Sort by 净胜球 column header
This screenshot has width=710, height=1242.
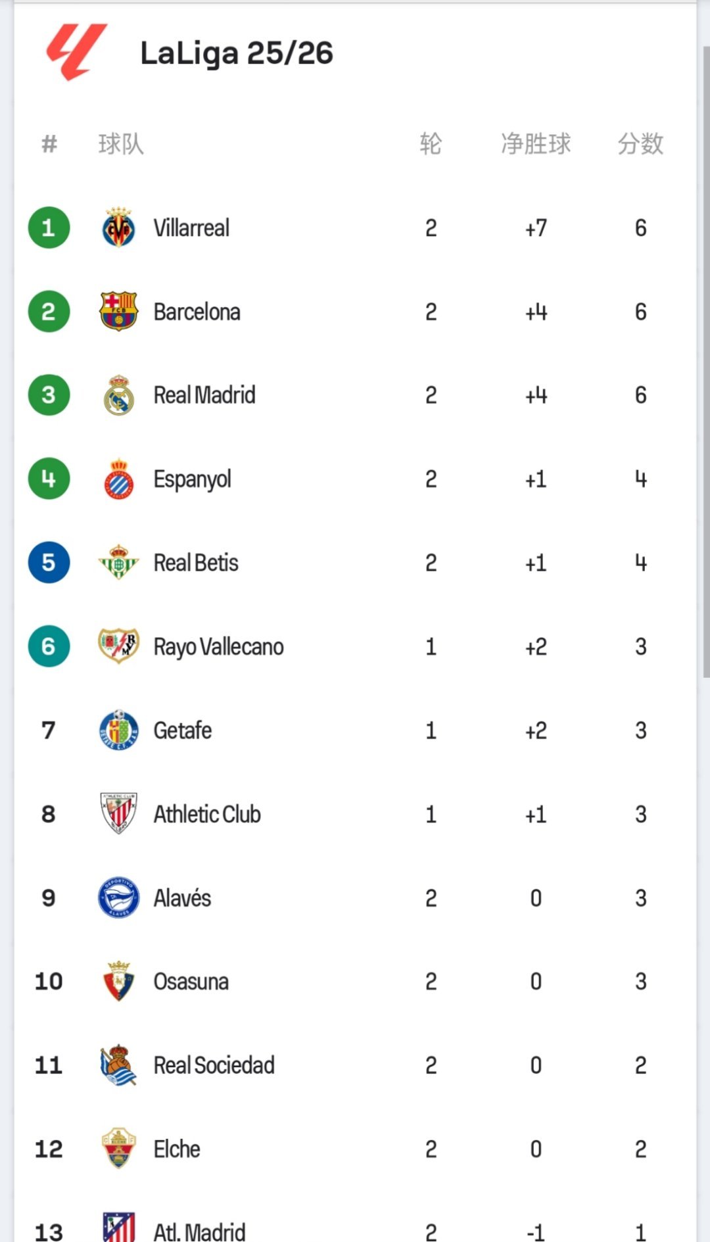point(536,143)
